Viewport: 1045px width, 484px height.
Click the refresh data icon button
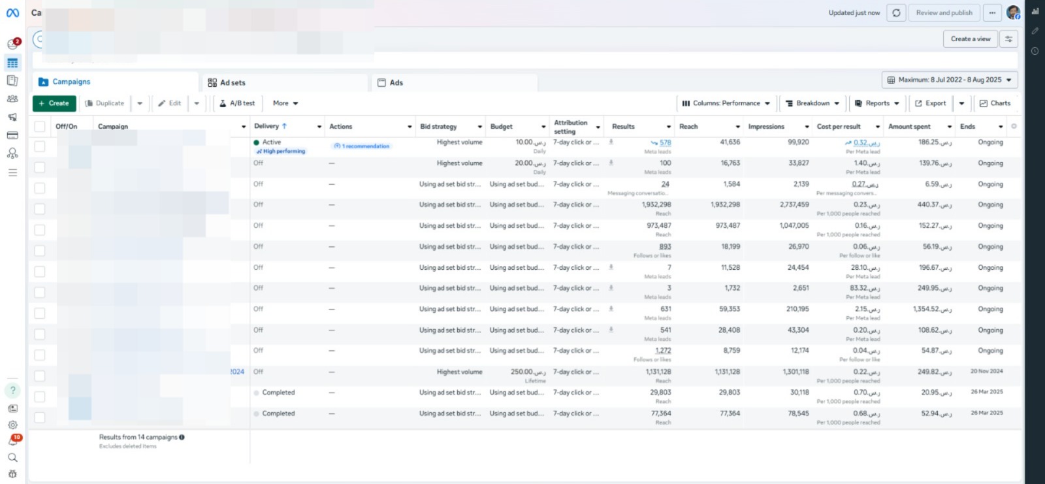(896, 13)
